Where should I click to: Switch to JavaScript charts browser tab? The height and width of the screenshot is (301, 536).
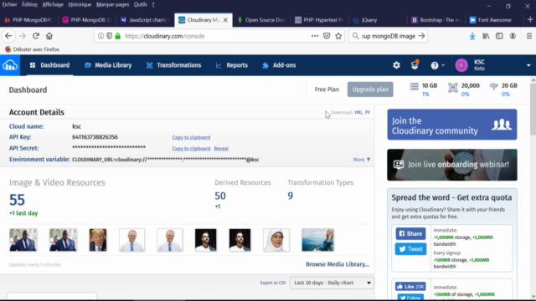coord(145,20)
